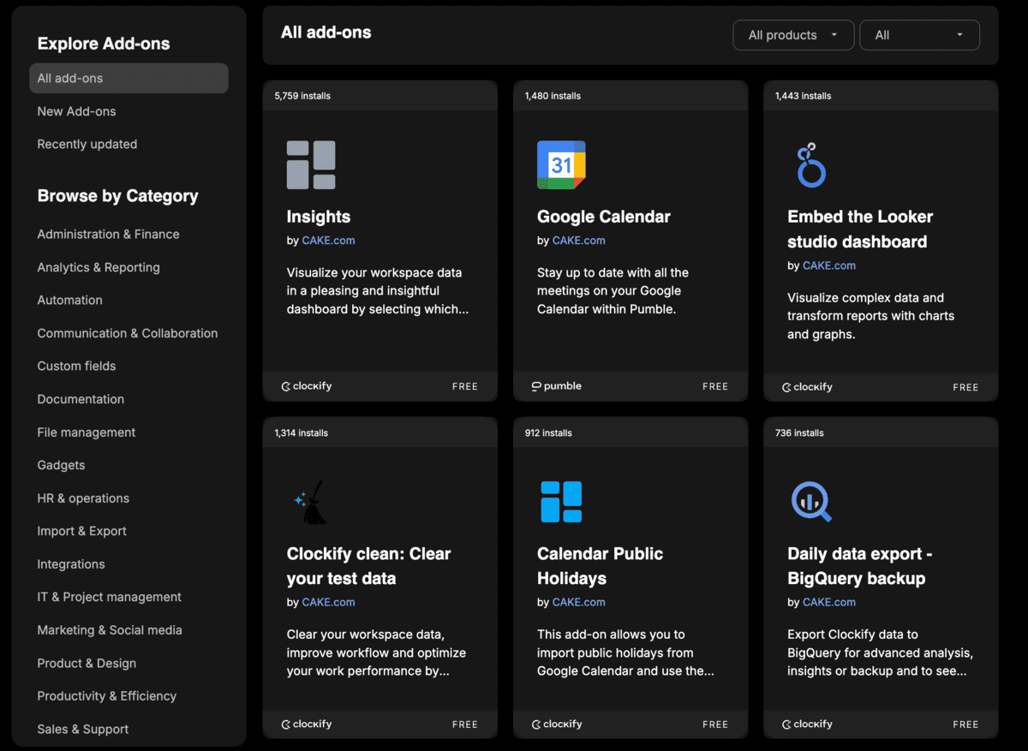
Task: Browse Analytics & Reporting category
Action: click(x=99, y=267)
